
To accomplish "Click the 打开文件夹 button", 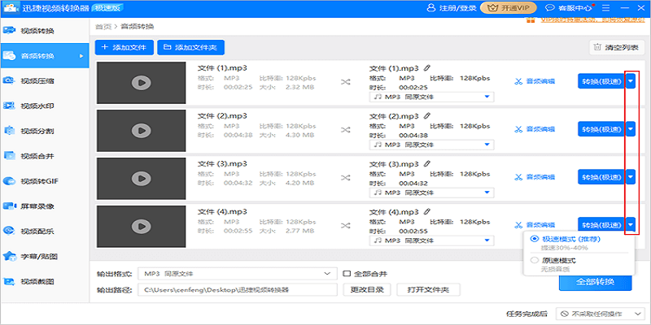I will [429, 289].
